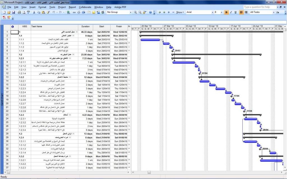The height and width of the screenshot is (179, 287).
Task: Toggle Align Left text alignment
Action: pyautogui.click(x=241, y=12)
